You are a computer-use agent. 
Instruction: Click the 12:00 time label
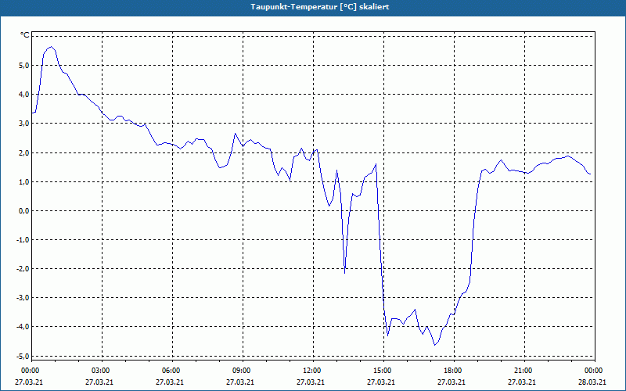pos(313,371)
